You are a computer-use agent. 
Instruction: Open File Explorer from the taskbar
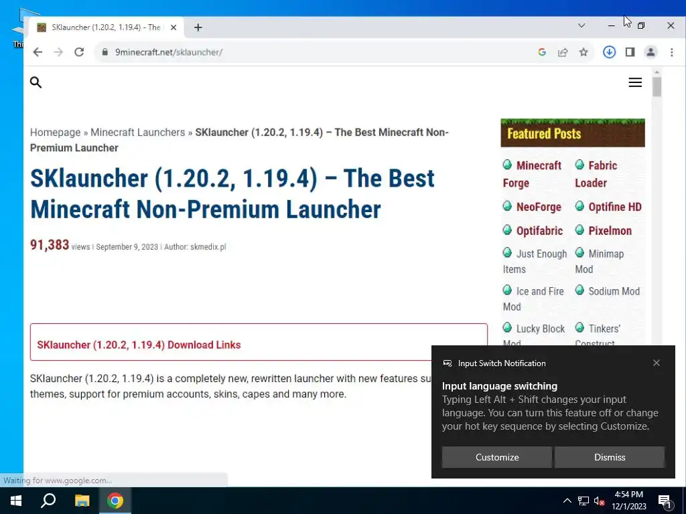click(82, 501)
